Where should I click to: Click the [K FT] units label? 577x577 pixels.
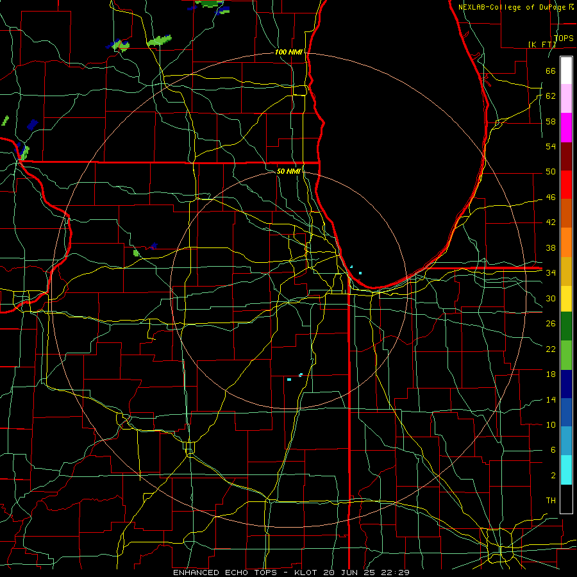point(542,44)
